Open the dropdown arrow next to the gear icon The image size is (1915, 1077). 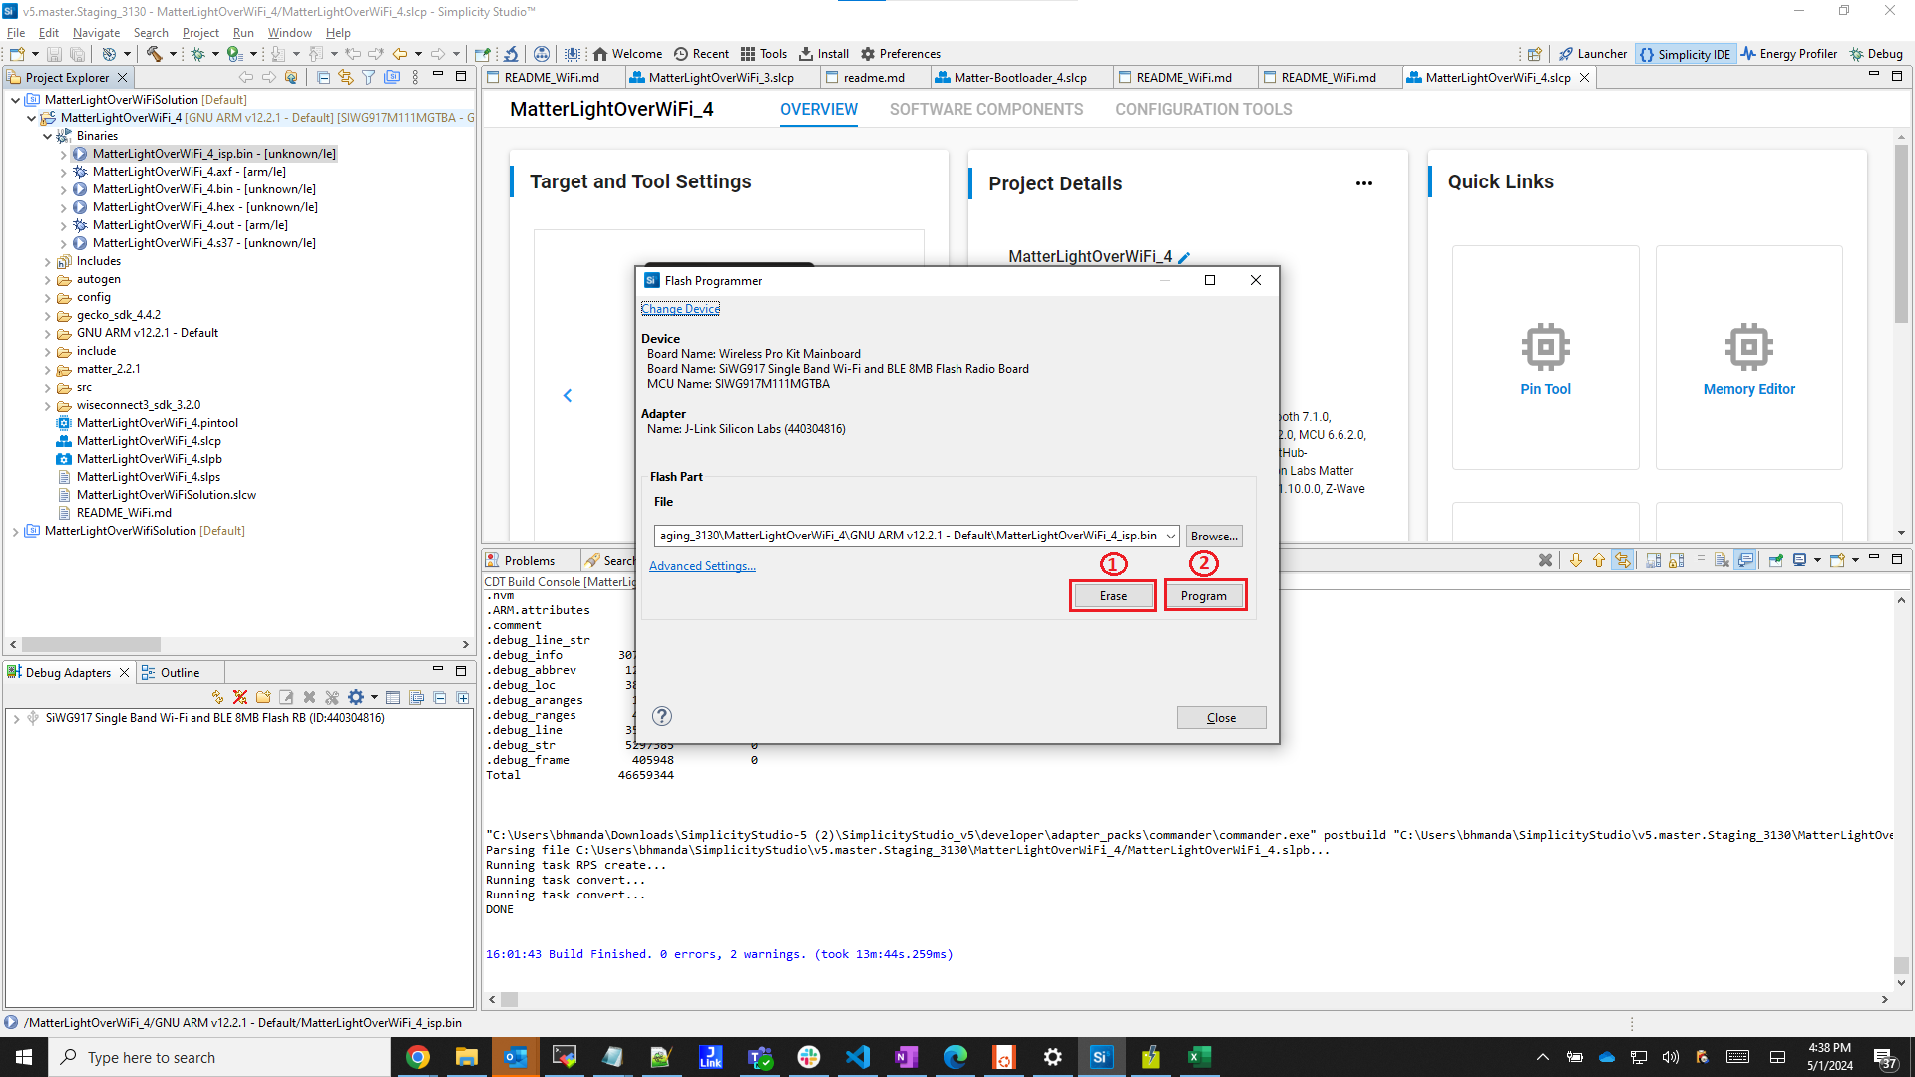374,698
